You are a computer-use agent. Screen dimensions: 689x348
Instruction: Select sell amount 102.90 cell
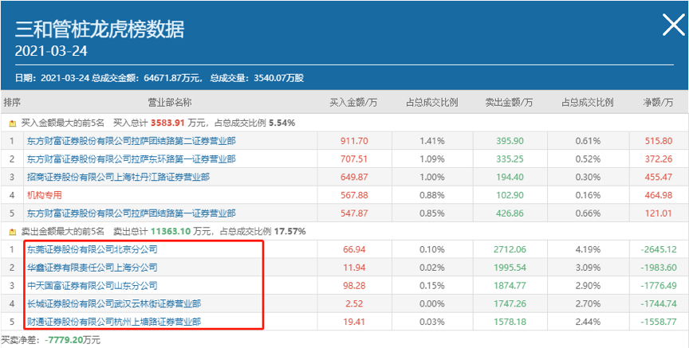[510, 195]
